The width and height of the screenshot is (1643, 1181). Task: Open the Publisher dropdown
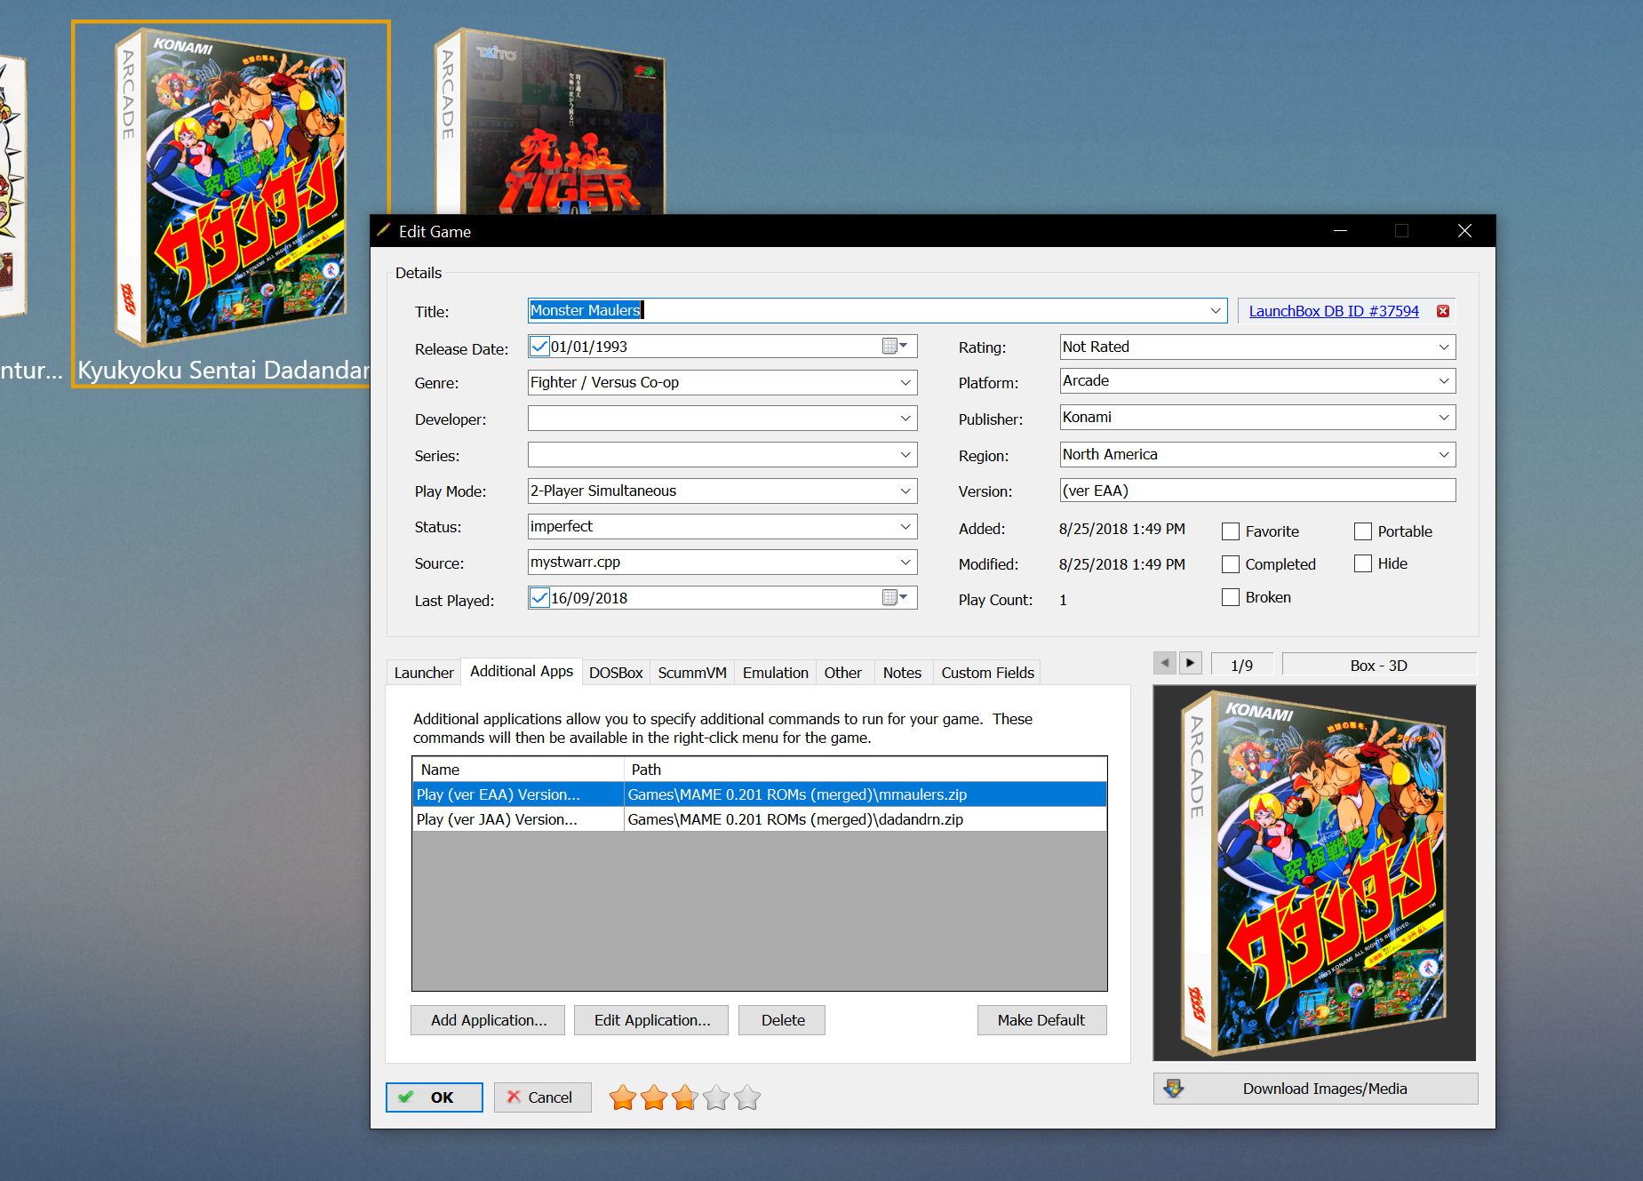pyautogui.click(x=1444, y=418)
